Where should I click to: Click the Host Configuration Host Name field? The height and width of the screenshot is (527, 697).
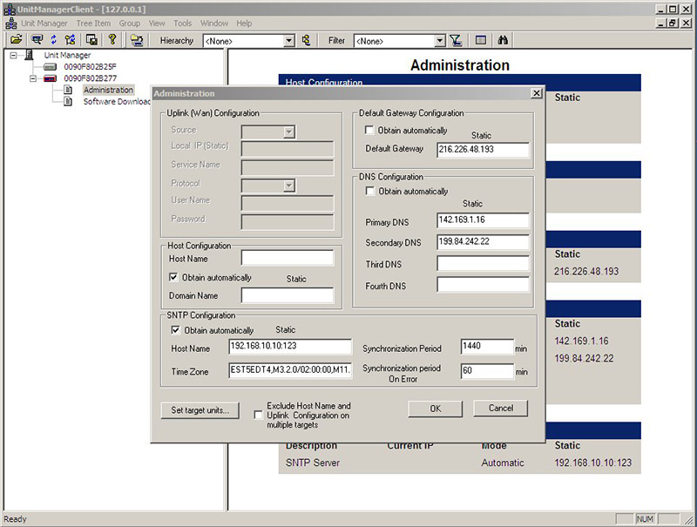[x=288, y=258]
